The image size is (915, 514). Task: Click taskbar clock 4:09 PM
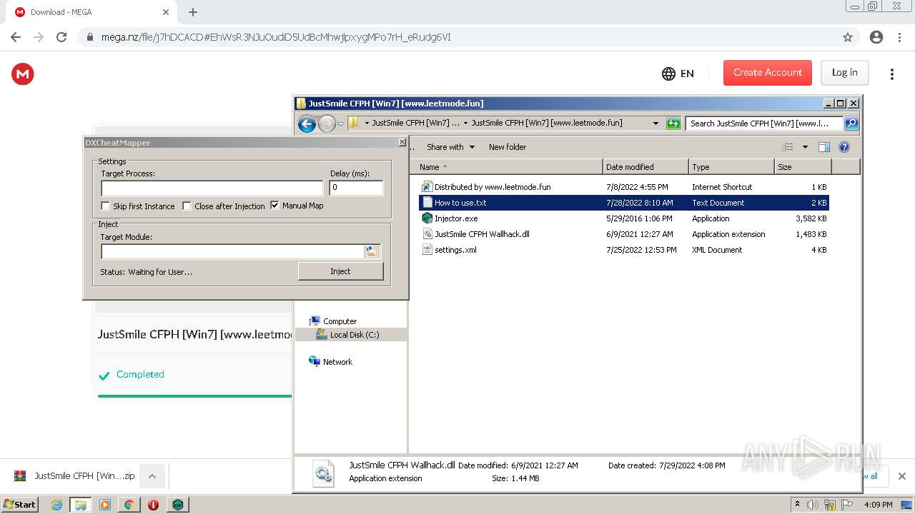(x=879, y=505)
